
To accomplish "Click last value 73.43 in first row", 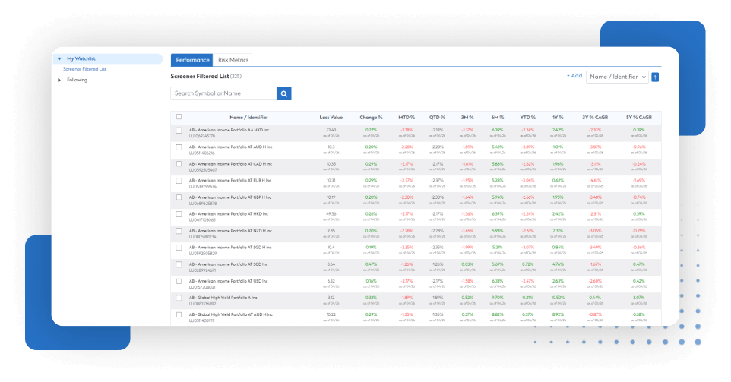I will click(331, 131).
